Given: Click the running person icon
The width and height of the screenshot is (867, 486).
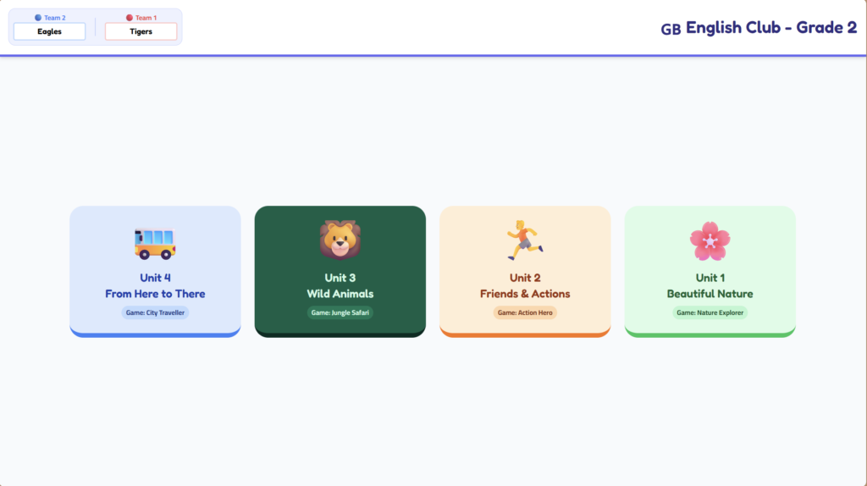Looking at the screenshot, I should [525, 240].
